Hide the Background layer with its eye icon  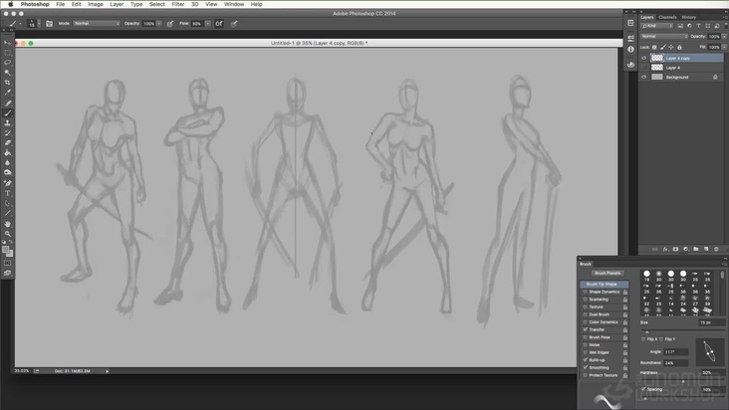pos(644,77)
